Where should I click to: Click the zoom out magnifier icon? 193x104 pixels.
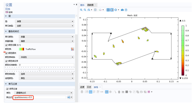tap(85, 10)
